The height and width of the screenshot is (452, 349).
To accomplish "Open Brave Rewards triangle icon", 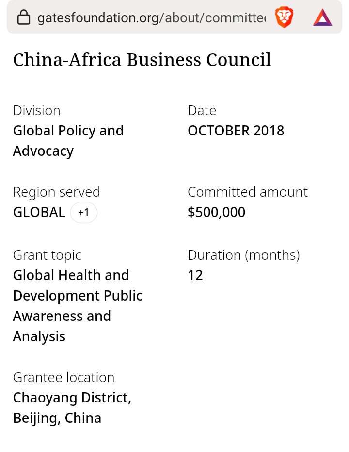I will point(322,17).
